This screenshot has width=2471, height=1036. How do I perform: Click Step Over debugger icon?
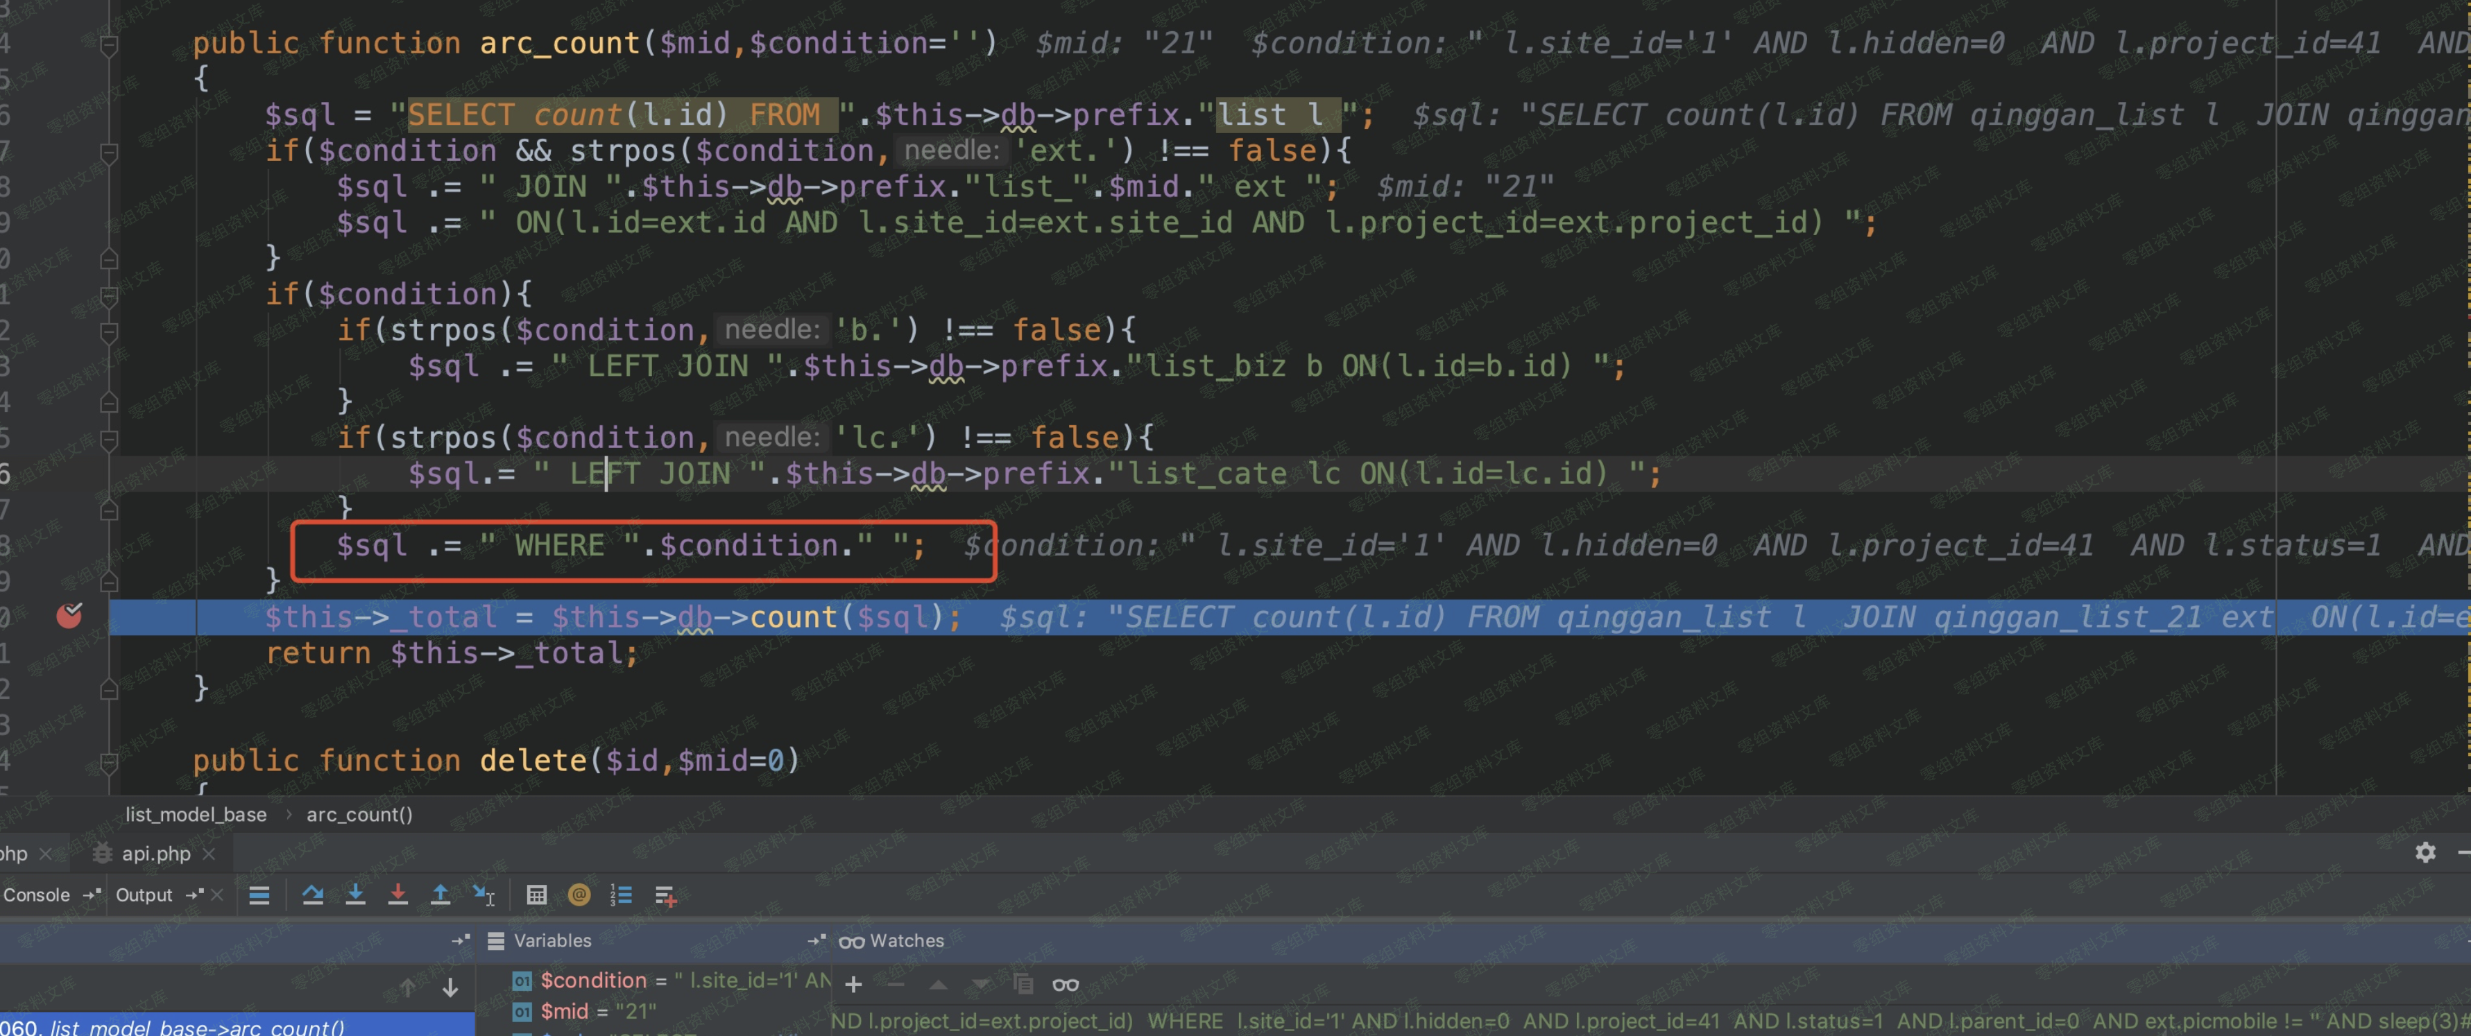[313, 895]
